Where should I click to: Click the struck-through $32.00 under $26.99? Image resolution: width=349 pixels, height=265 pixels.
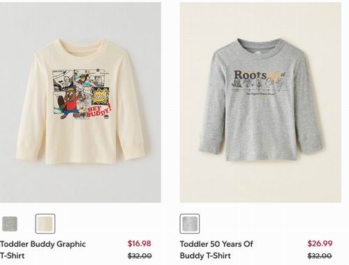(320, 256)
